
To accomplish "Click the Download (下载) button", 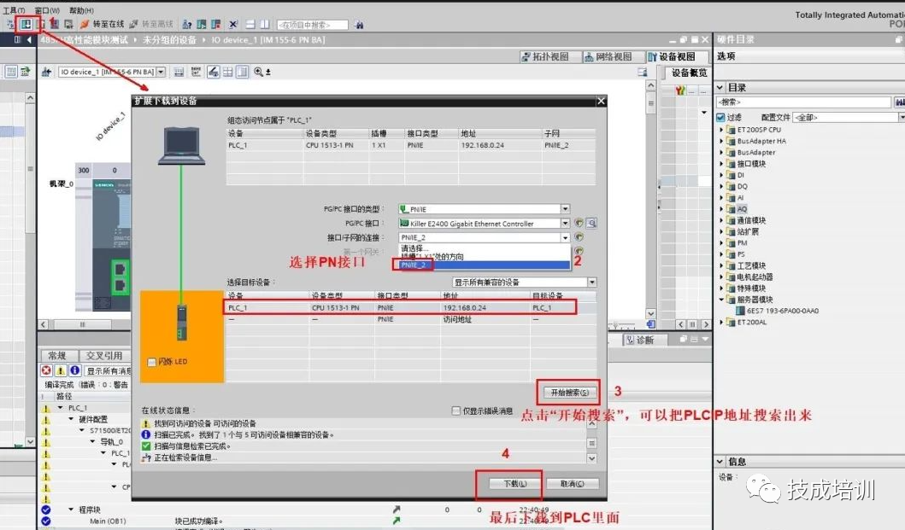I will [514, 484].
